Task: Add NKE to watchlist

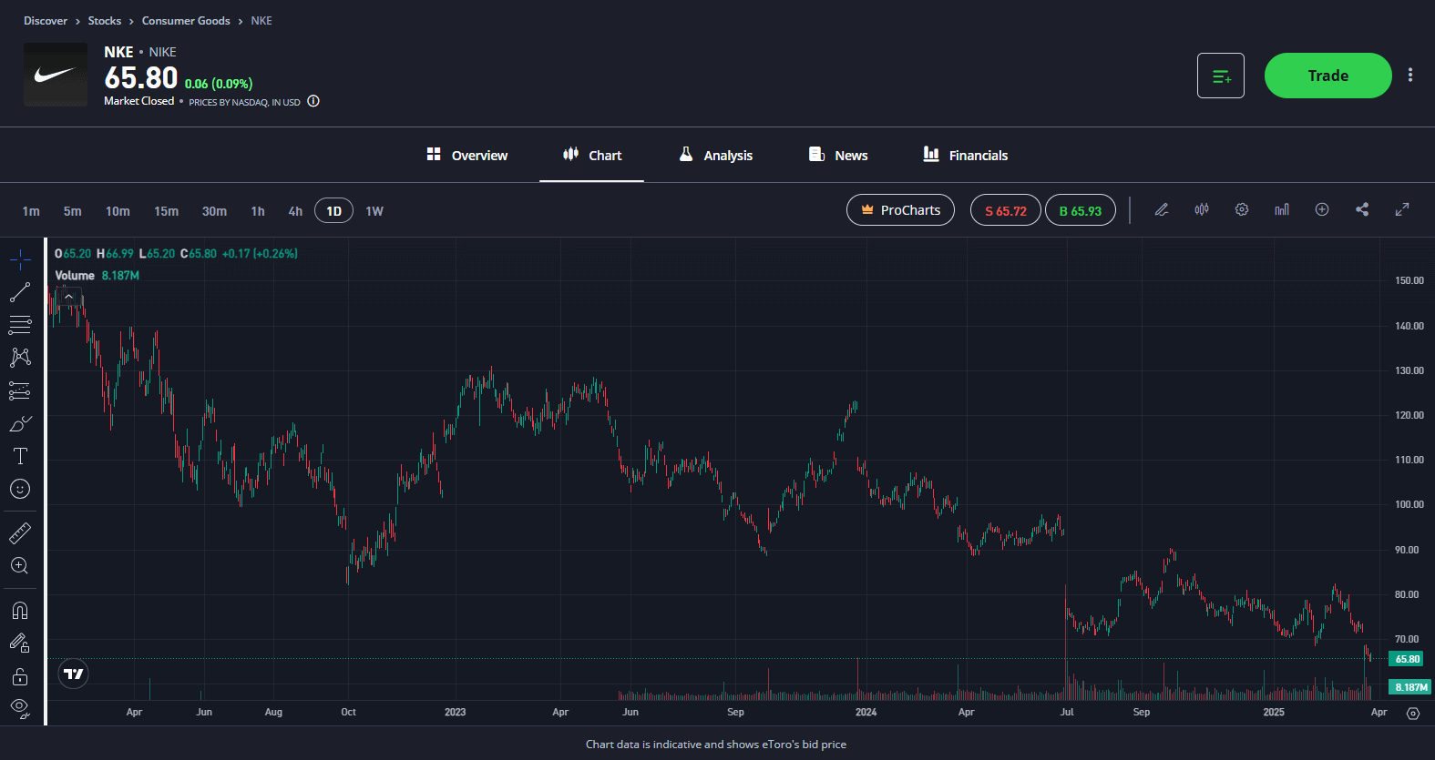Action: pyautogui.click(x=1221, y=76)
